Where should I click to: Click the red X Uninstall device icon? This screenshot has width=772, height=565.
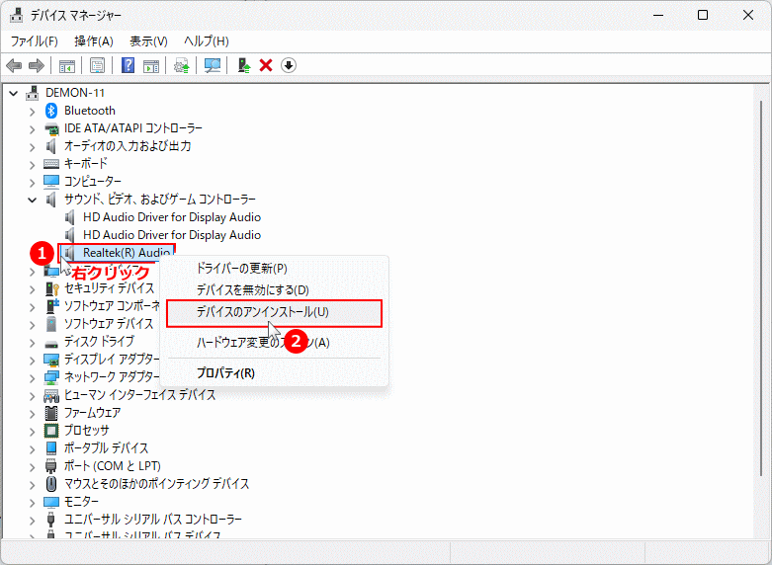pyautogui.click(x=266, y=65)
